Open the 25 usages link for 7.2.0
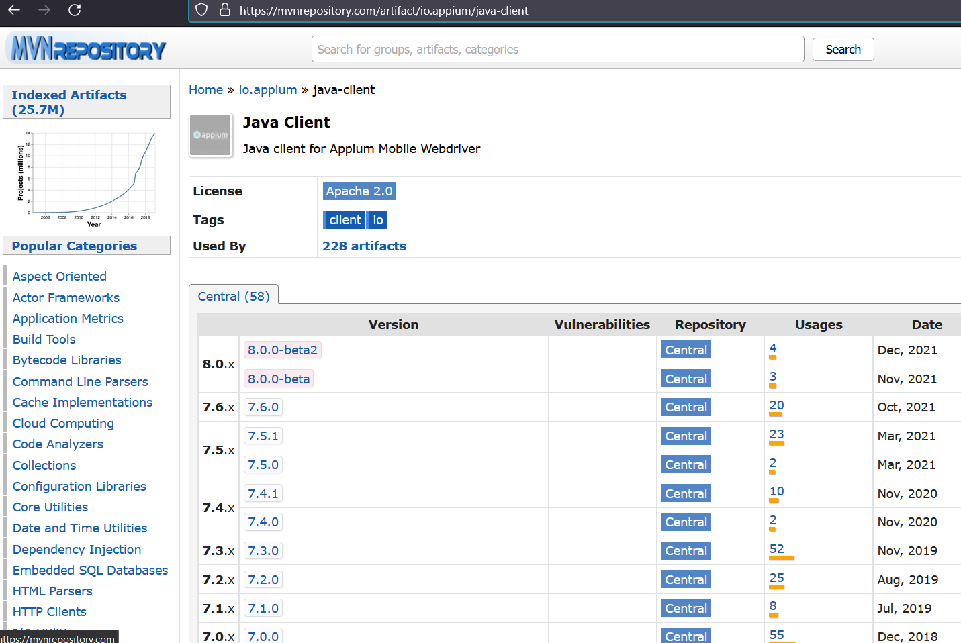 pyautogui.click(x=776, y=578)
